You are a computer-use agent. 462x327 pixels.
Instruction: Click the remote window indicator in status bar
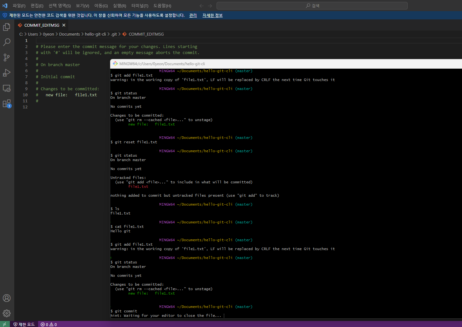coord(5,324)
